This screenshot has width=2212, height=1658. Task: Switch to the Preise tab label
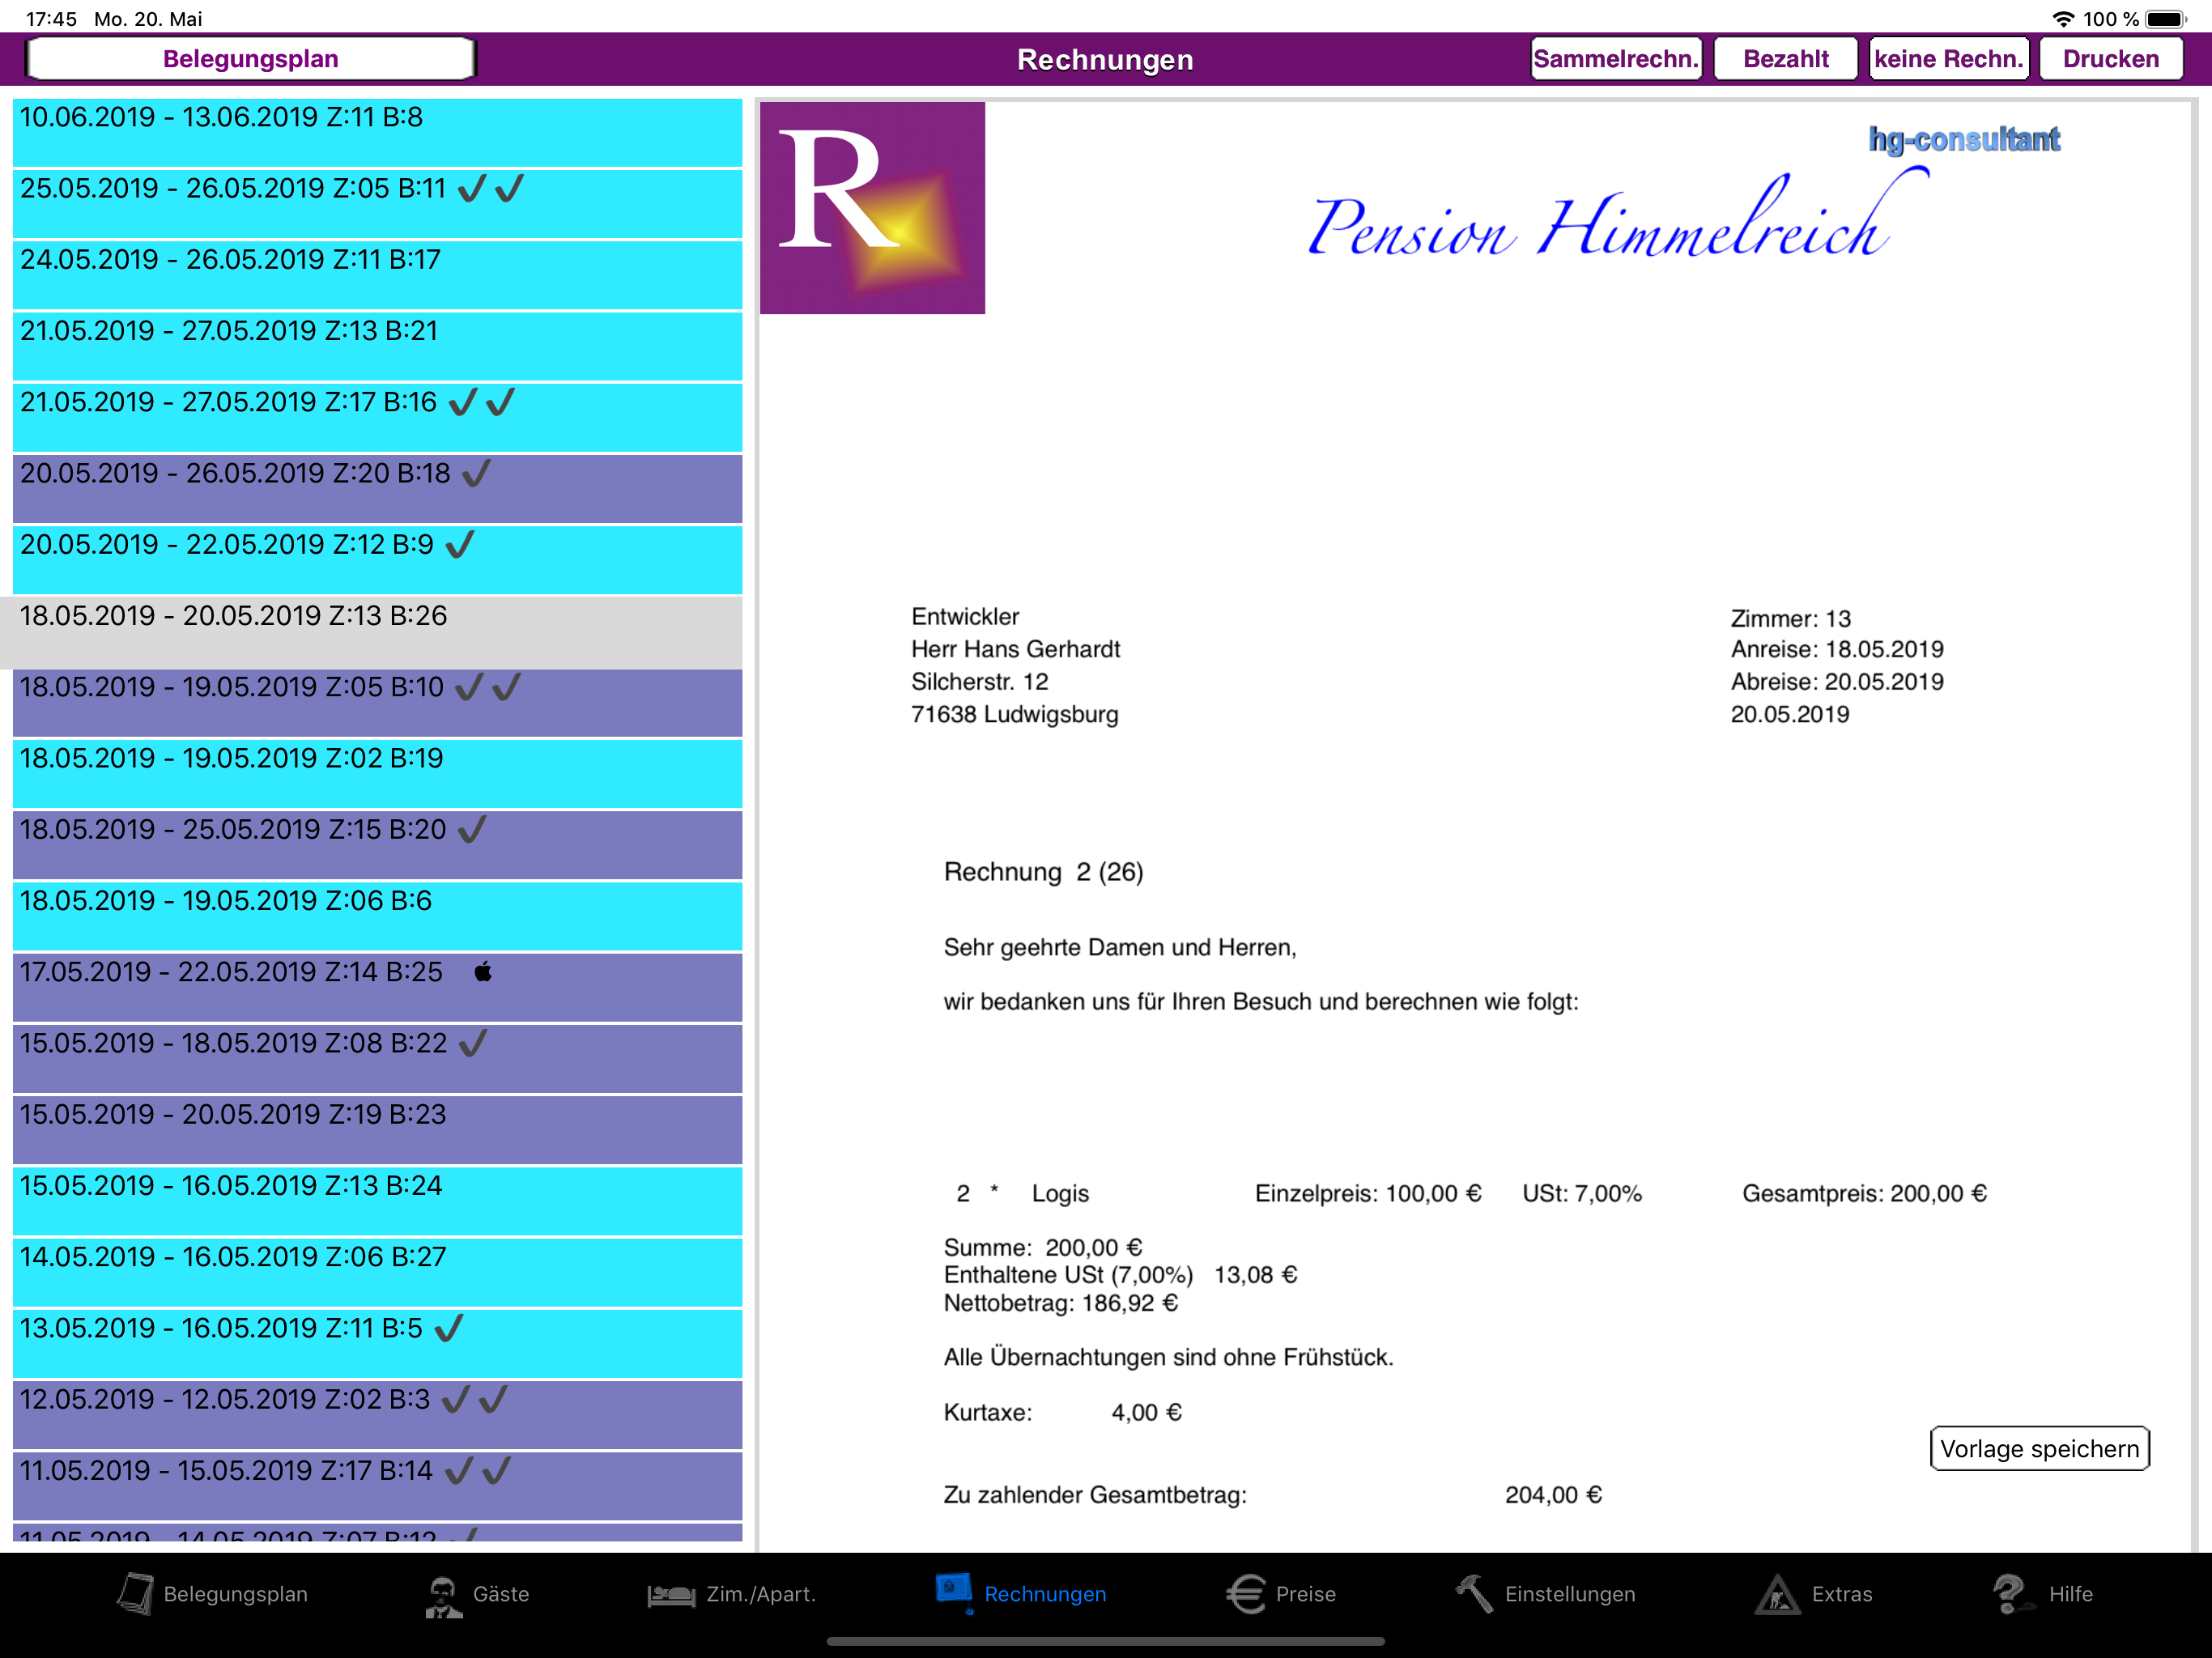pos(1305,1594)
